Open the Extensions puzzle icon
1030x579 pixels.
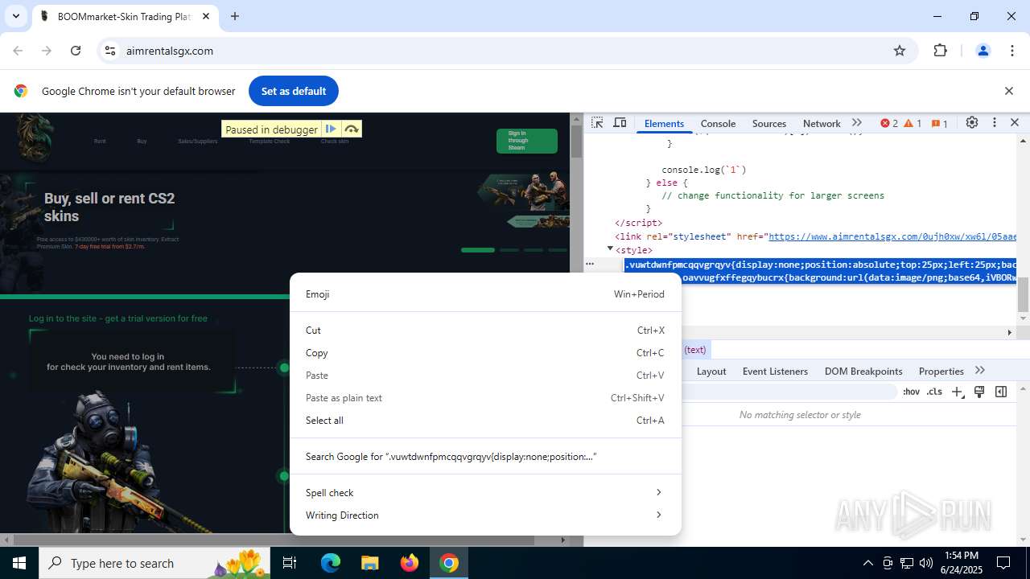941,51
